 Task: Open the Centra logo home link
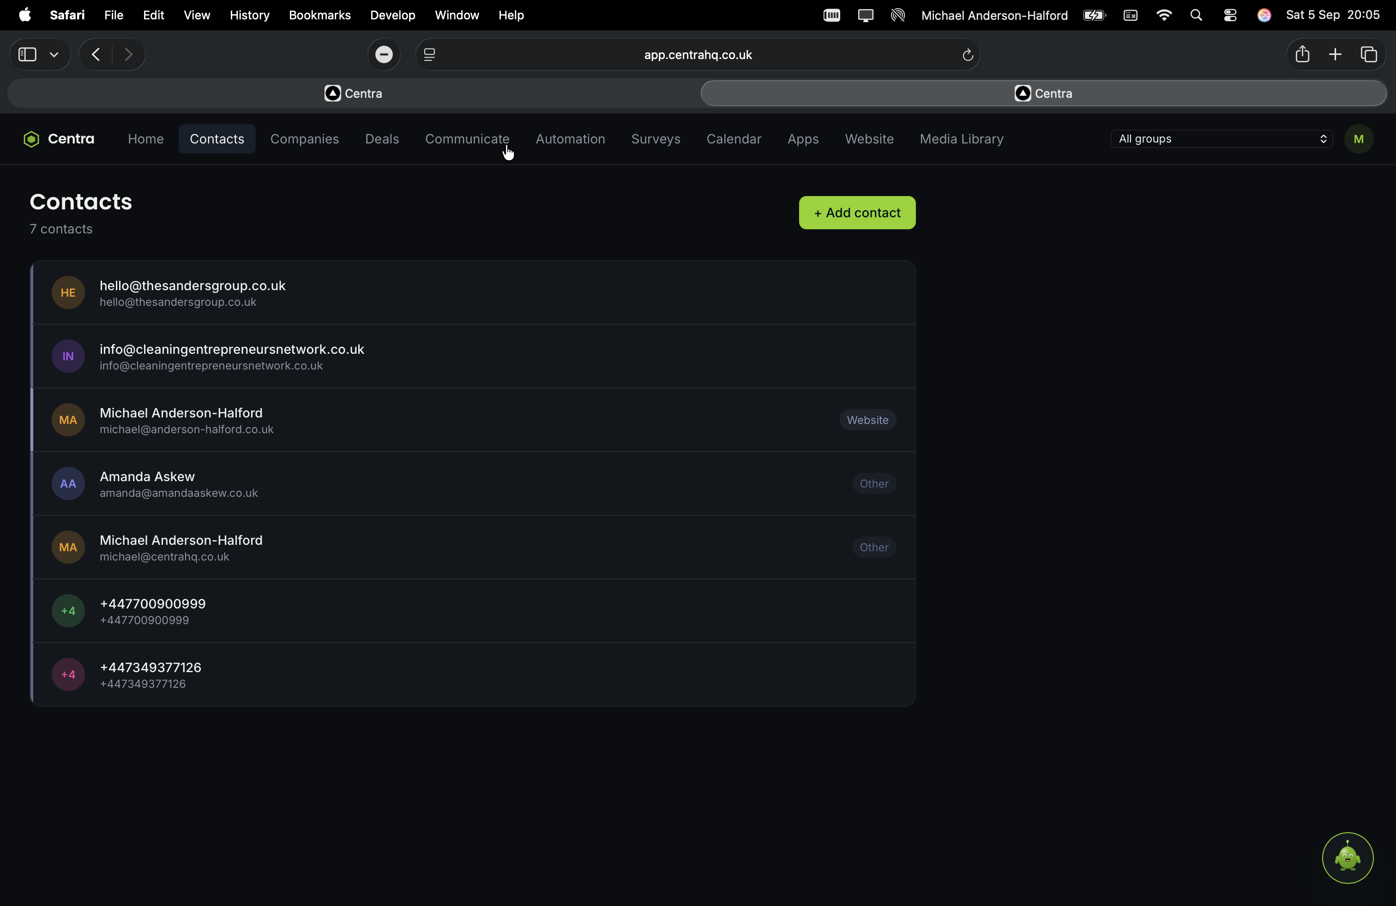coord(59,139)
